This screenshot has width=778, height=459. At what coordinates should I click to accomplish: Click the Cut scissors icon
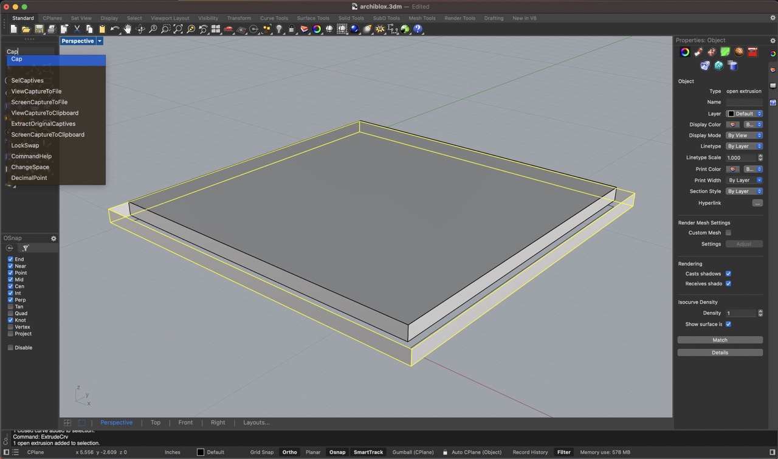tap(77, 29)
